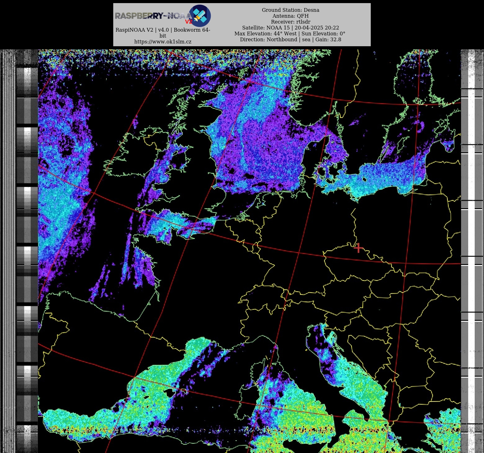Click the RASPBERRY-NOAA logo text
The width and height of the screenshot is (484, 453).
[x=153, y=16]
